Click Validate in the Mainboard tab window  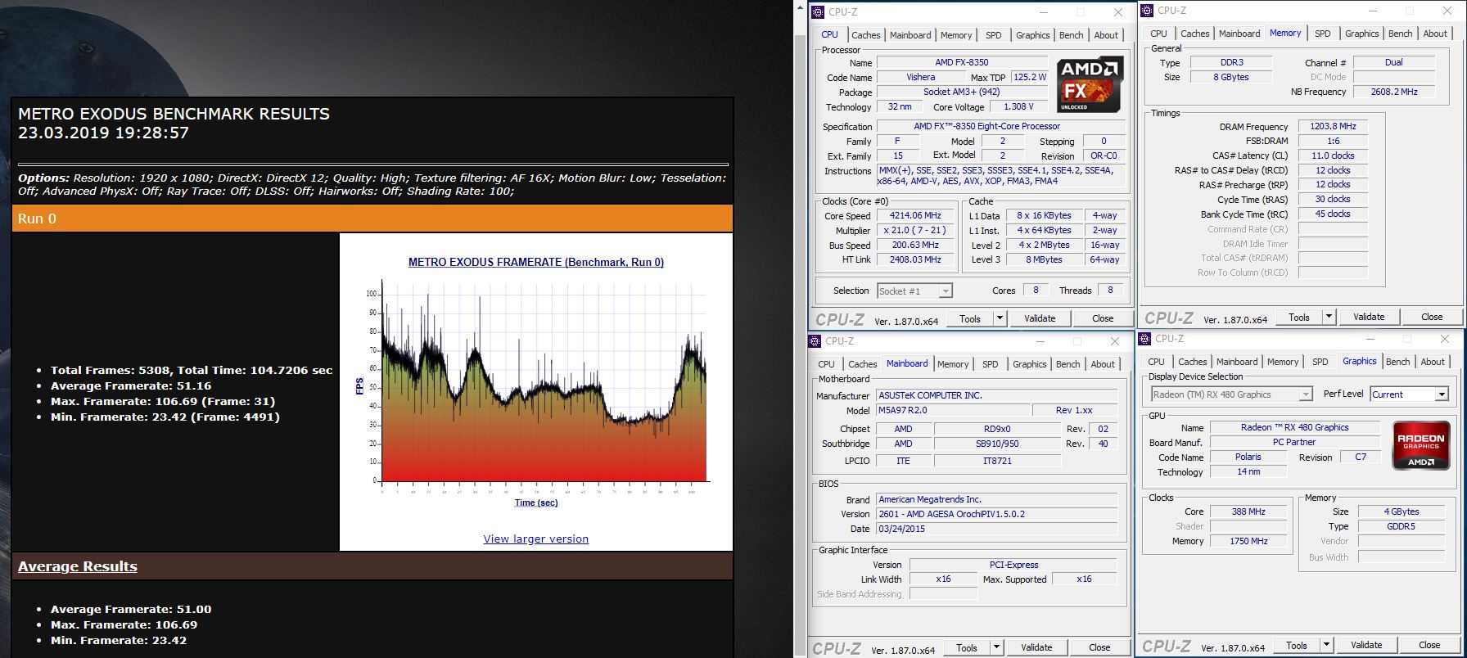click(x=1036, y=647)
